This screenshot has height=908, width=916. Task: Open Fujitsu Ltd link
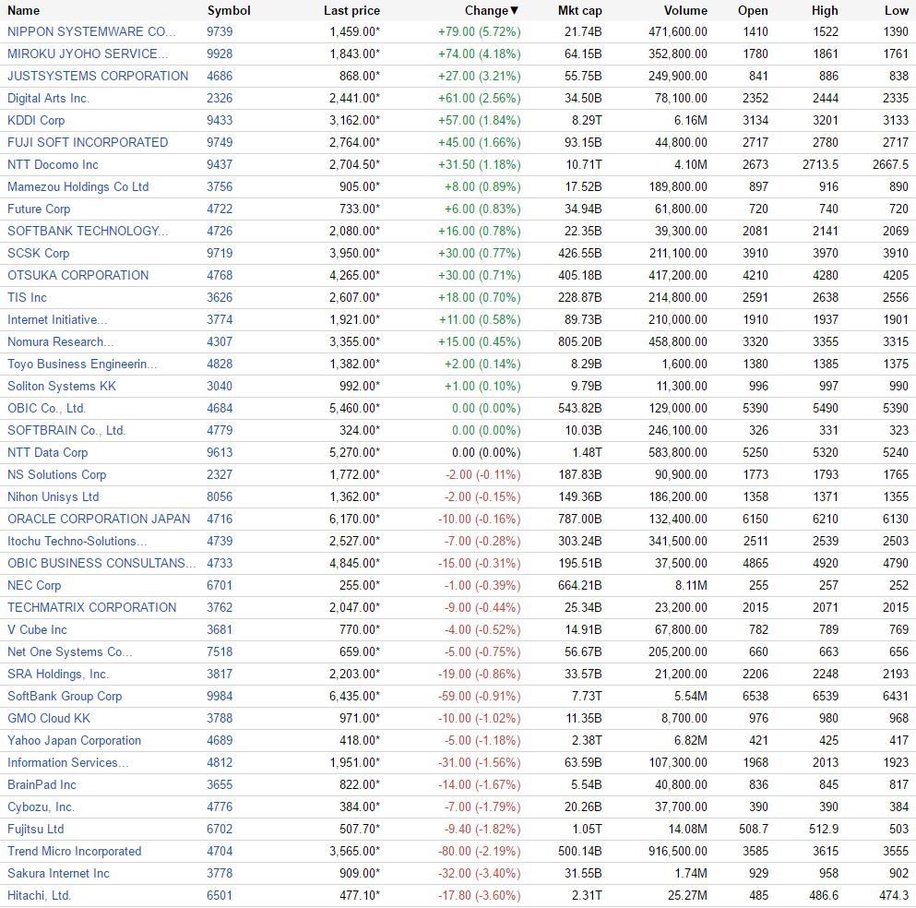[x=36, y=830]
